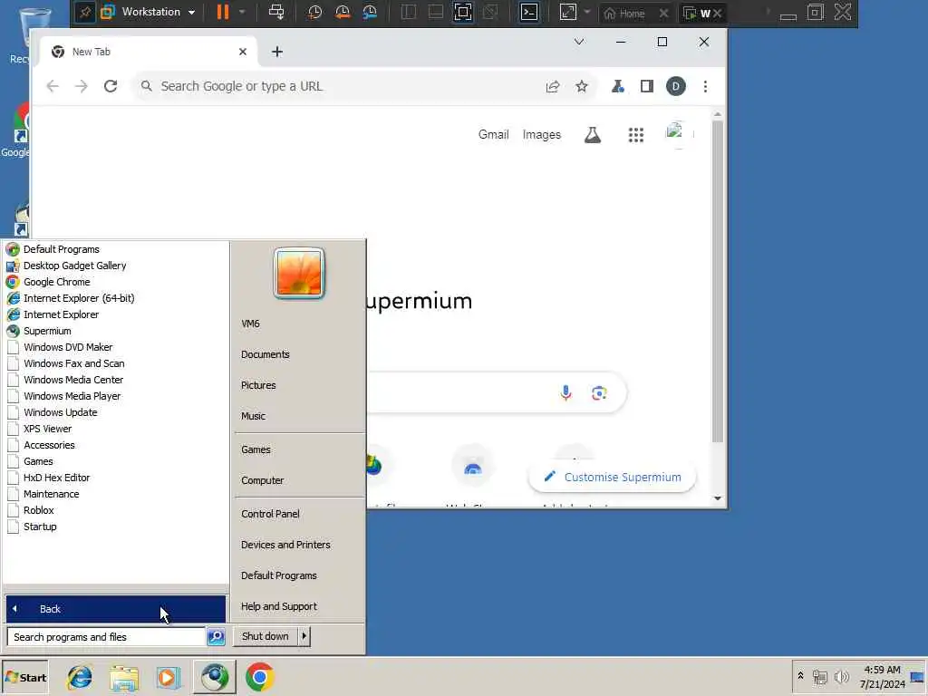Screen dimensions: 928x696
Task: Click the volume speaker tray icon
Action: click(x=841, y=676)
